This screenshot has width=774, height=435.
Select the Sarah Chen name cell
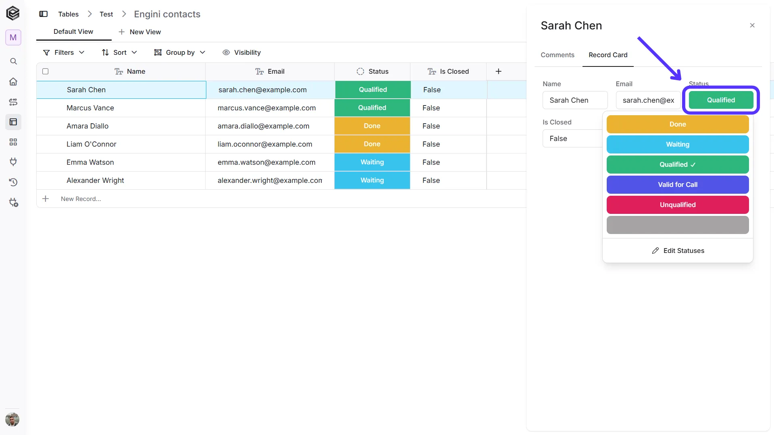point(121,90)
